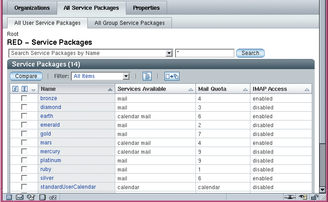Check the ruby package checkbox

tap(24, 169)
